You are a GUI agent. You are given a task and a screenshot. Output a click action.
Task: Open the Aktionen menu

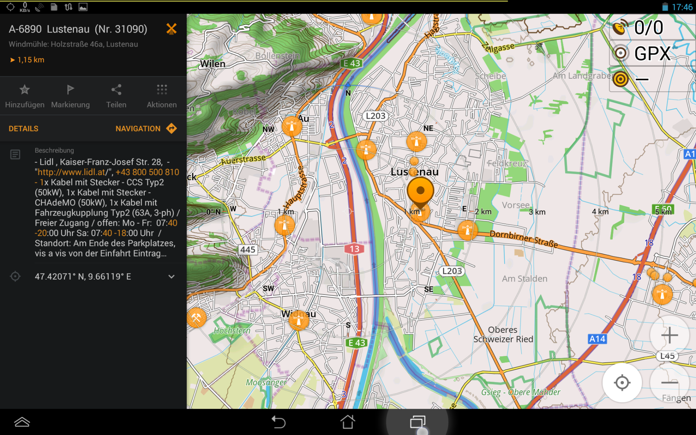point(162,96)
